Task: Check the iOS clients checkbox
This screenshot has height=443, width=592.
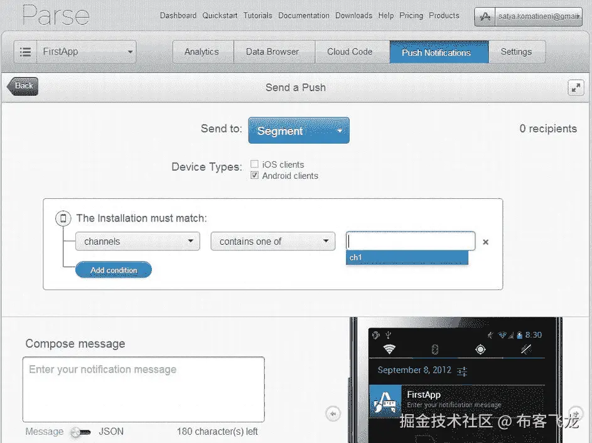Action: (x=254, y=164)
